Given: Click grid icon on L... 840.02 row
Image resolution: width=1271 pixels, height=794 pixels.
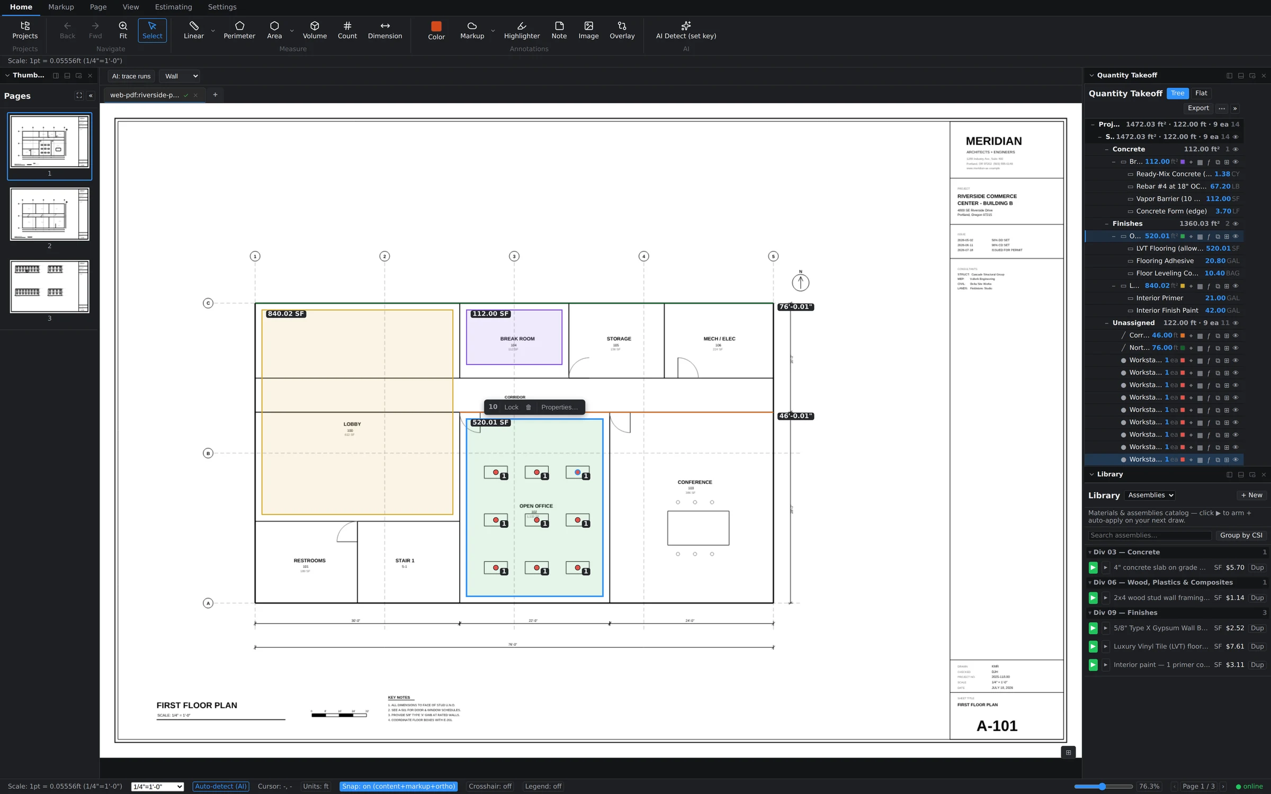Looking at the screenshot, I should click(x=1227, y=286).
